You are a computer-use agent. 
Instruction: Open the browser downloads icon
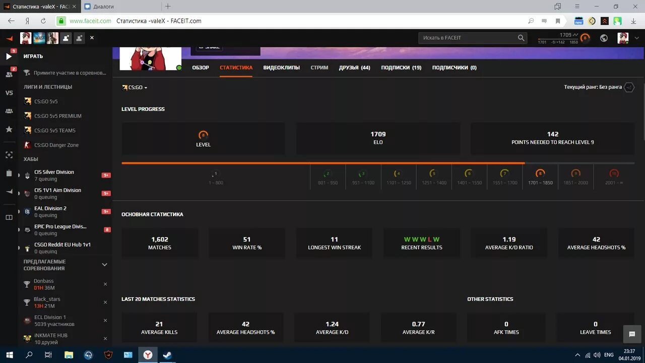pos(633,21)
